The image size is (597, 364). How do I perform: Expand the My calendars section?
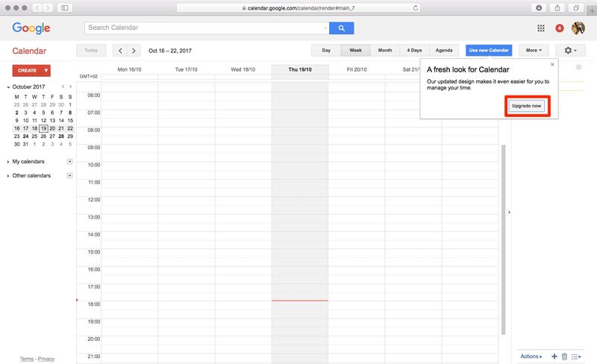8,162
